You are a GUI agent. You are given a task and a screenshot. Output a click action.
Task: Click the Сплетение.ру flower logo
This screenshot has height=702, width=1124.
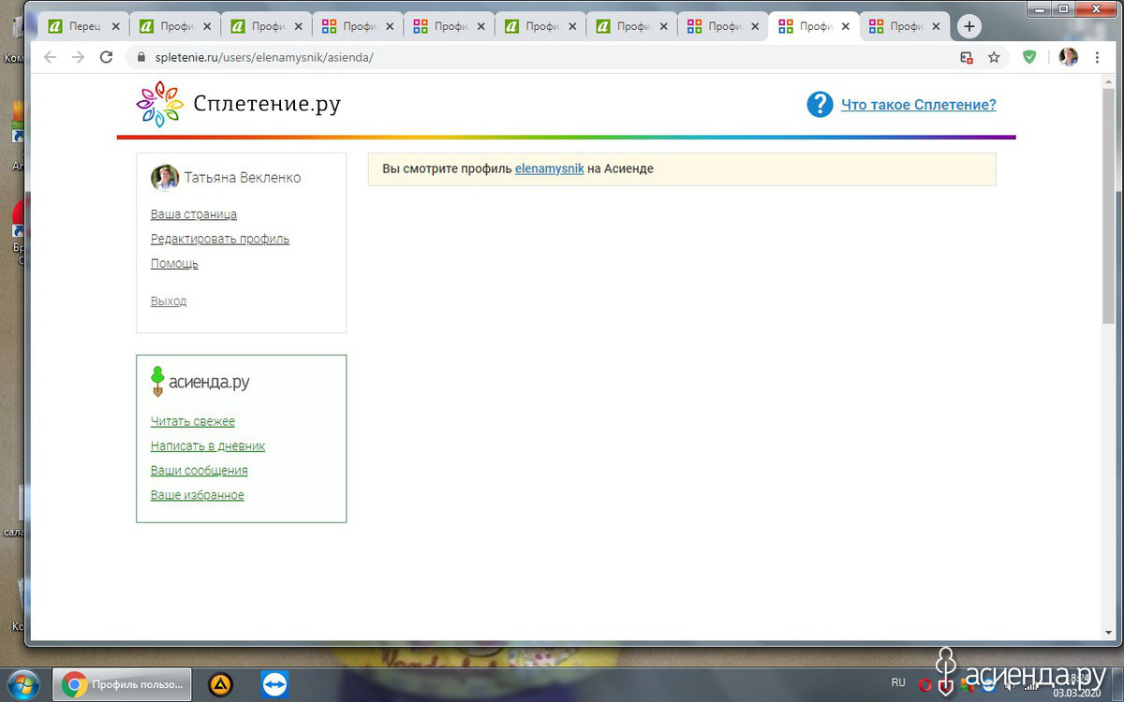click(x=159, y=104)
